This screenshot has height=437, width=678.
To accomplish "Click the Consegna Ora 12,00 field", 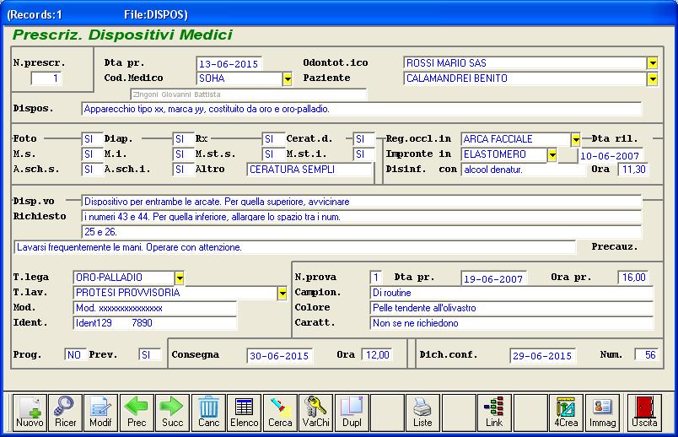I will (377, 355).
